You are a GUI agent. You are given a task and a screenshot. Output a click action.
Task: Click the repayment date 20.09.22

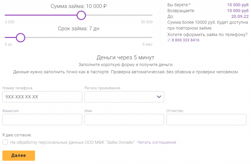coord(240,16)
